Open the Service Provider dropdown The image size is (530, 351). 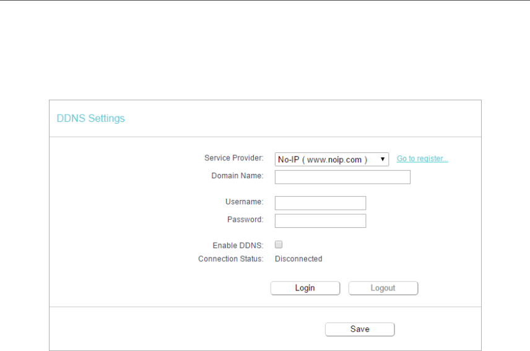click(x=332, y=160)
